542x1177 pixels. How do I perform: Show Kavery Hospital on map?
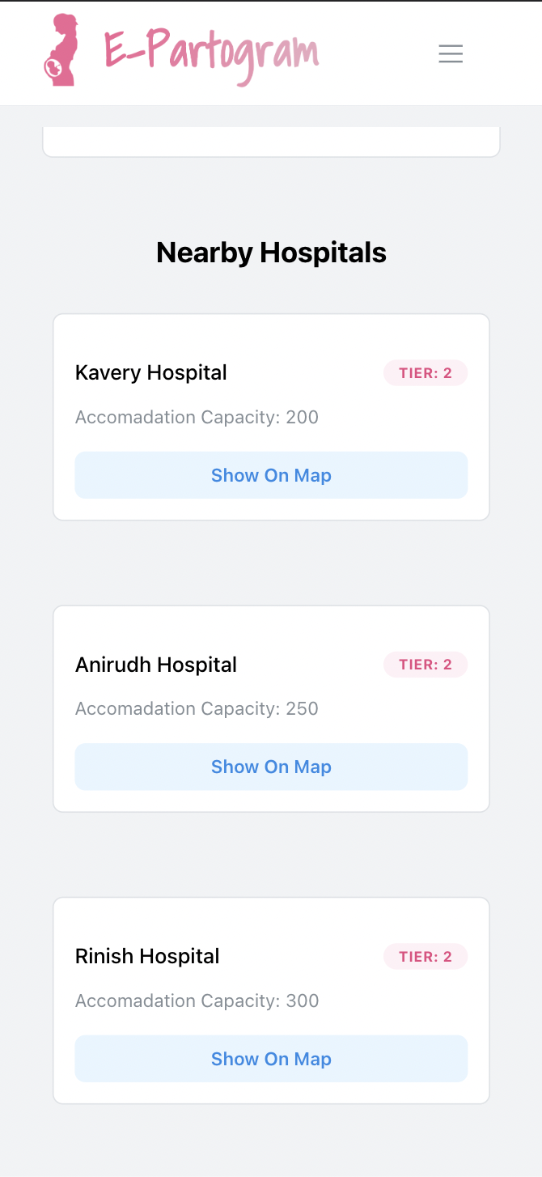(271, 475)
